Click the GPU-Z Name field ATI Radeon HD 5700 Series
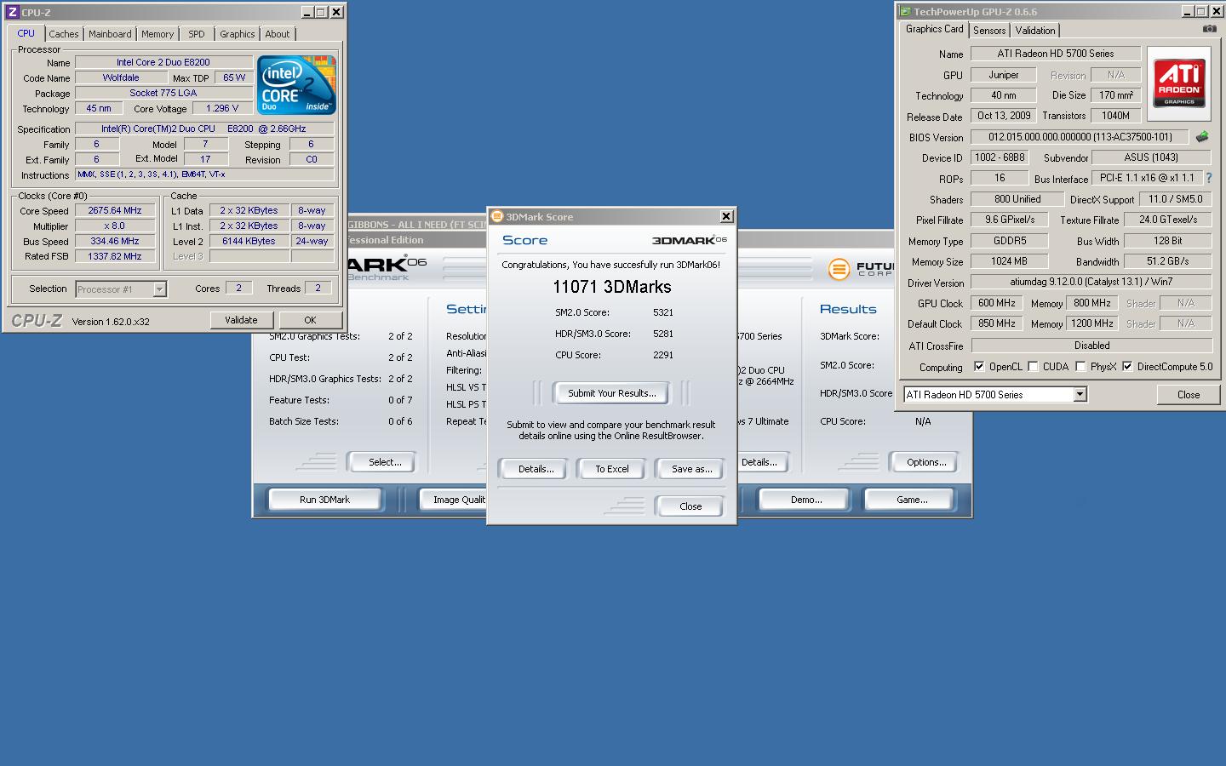This screenshot has height=766, width=1226. point(1056,54)
